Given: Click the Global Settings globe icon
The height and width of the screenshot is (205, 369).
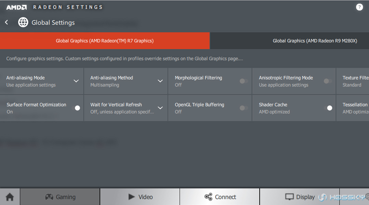Looking at the screenshot, I should coord(23,22).
